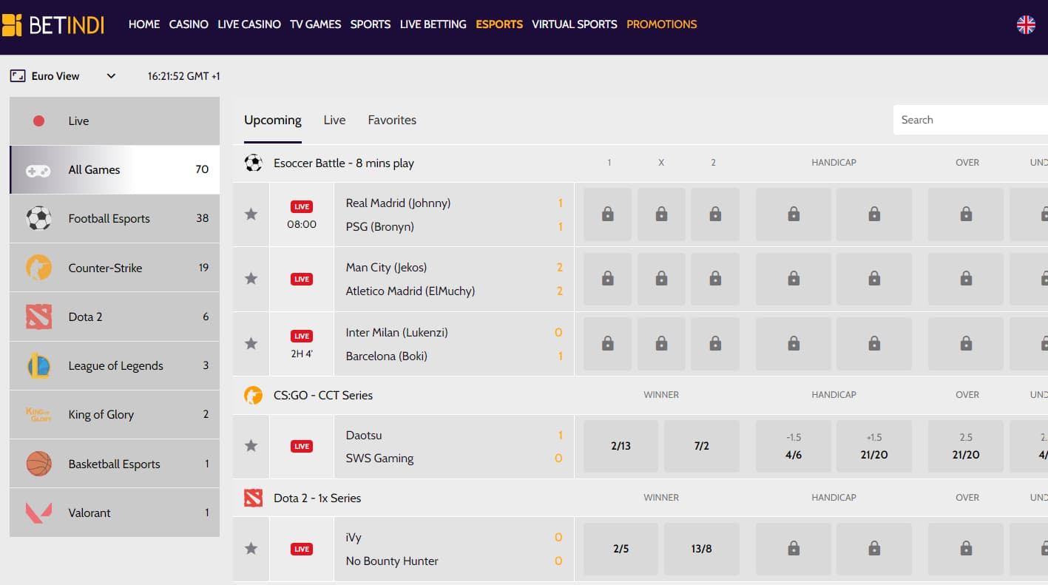Select Live in the sidebar
This screenshot has height=585, width=1048.
point(115,121)
